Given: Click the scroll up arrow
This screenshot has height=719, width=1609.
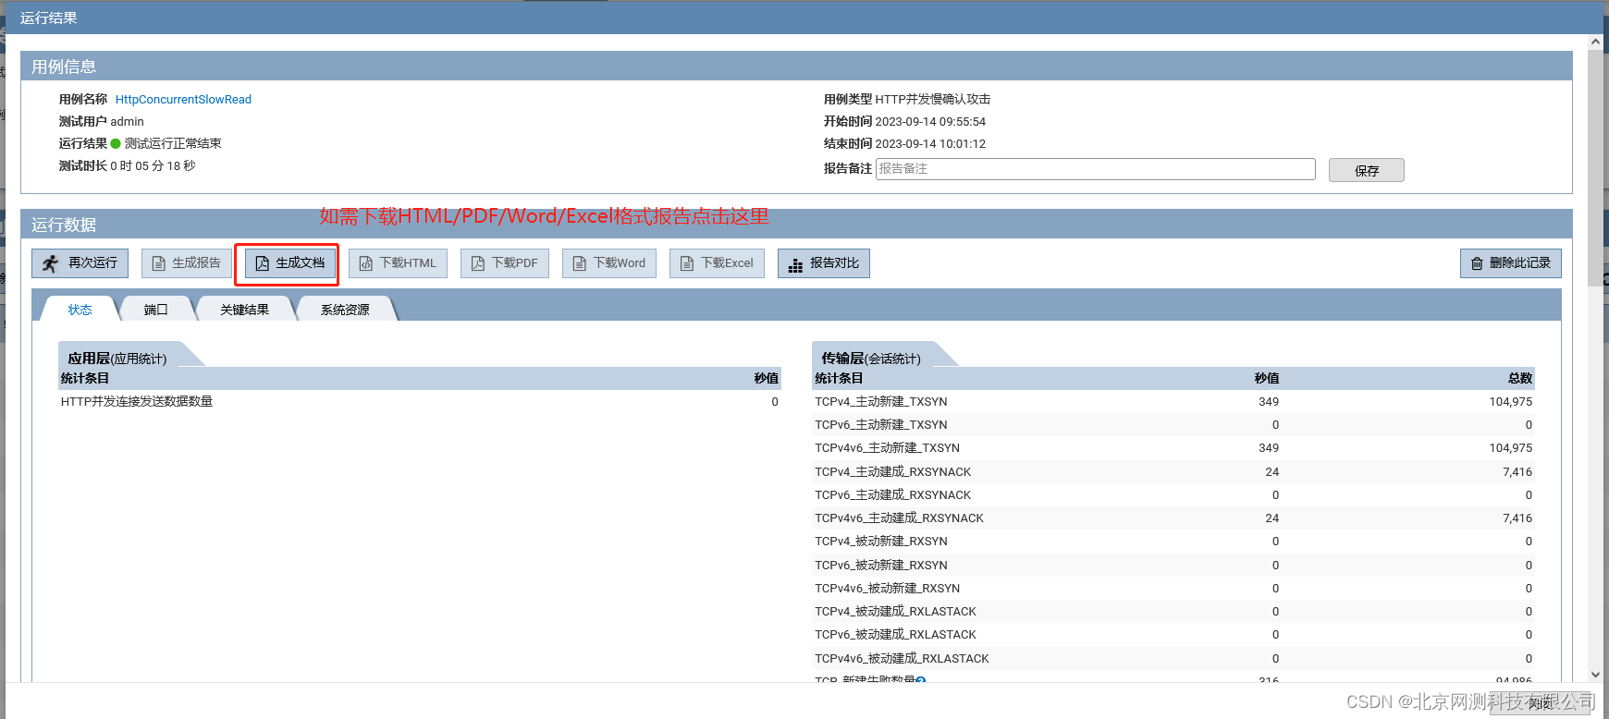Looking at the screenshot, I should (1595, 42).
